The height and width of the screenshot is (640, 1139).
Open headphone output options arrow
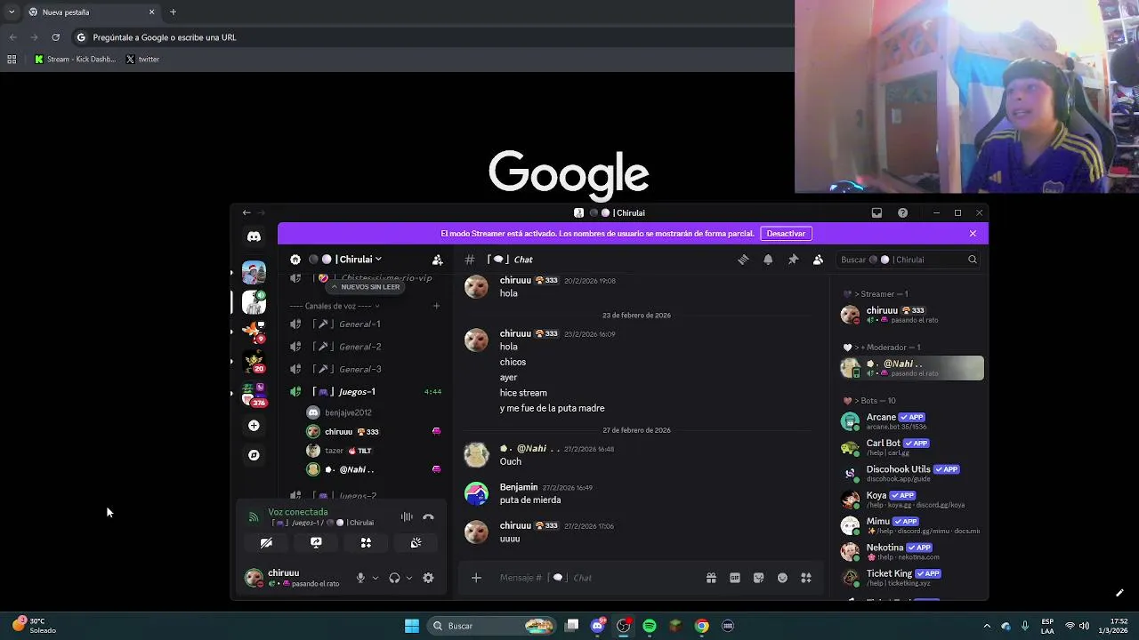[408, 578]
